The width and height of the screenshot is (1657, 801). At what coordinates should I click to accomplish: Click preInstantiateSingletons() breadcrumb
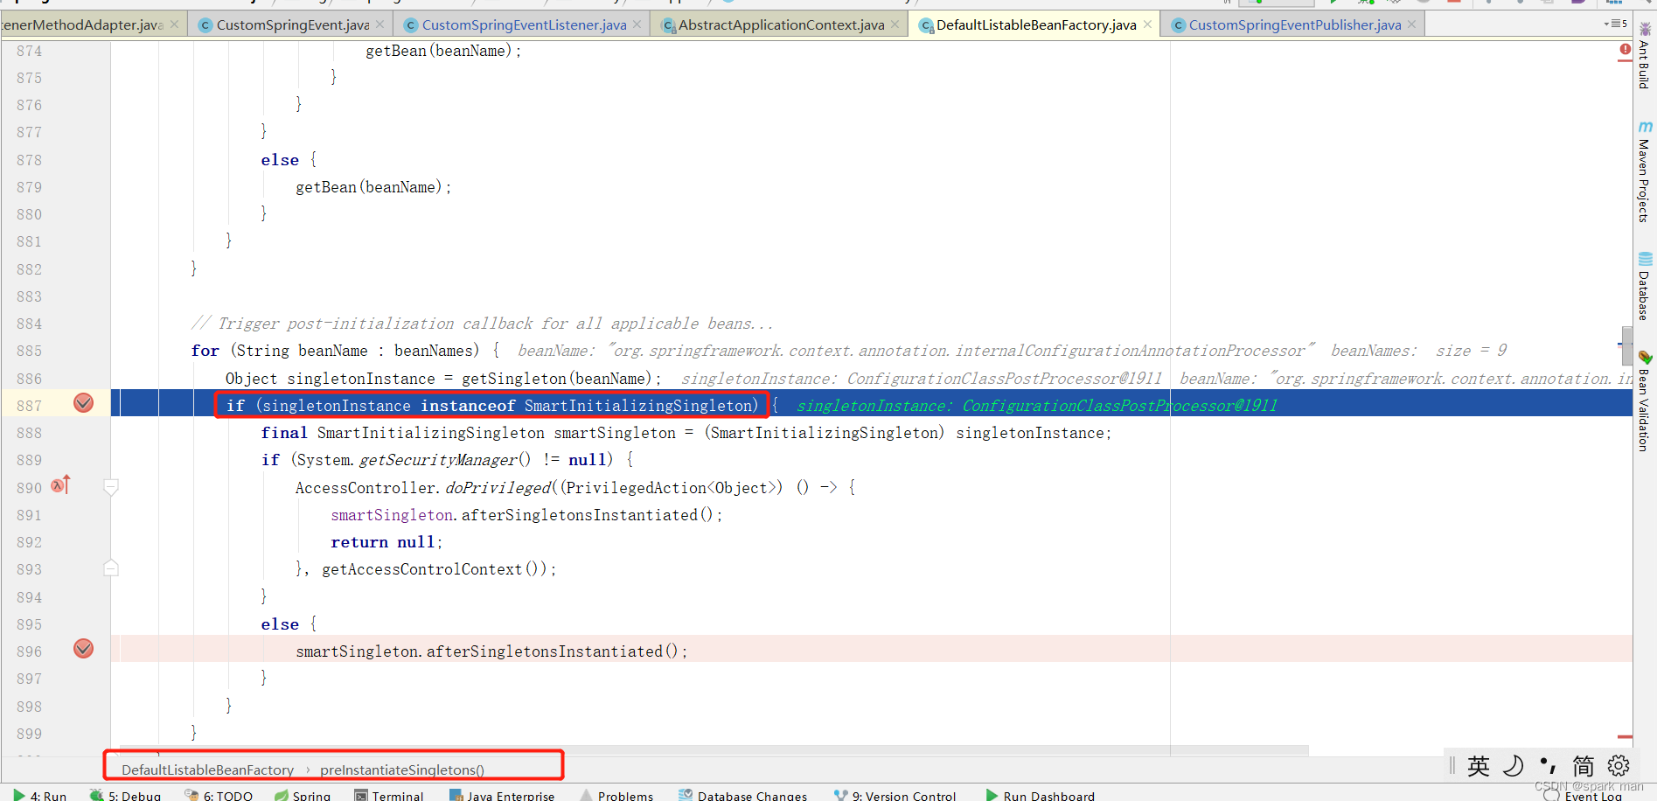point(402,770)
